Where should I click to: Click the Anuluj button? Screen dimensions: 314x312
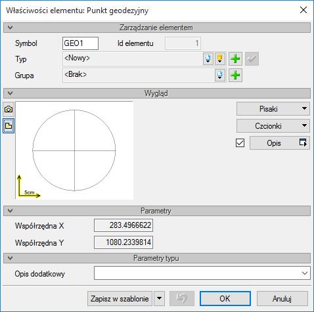tap(282, 298)
